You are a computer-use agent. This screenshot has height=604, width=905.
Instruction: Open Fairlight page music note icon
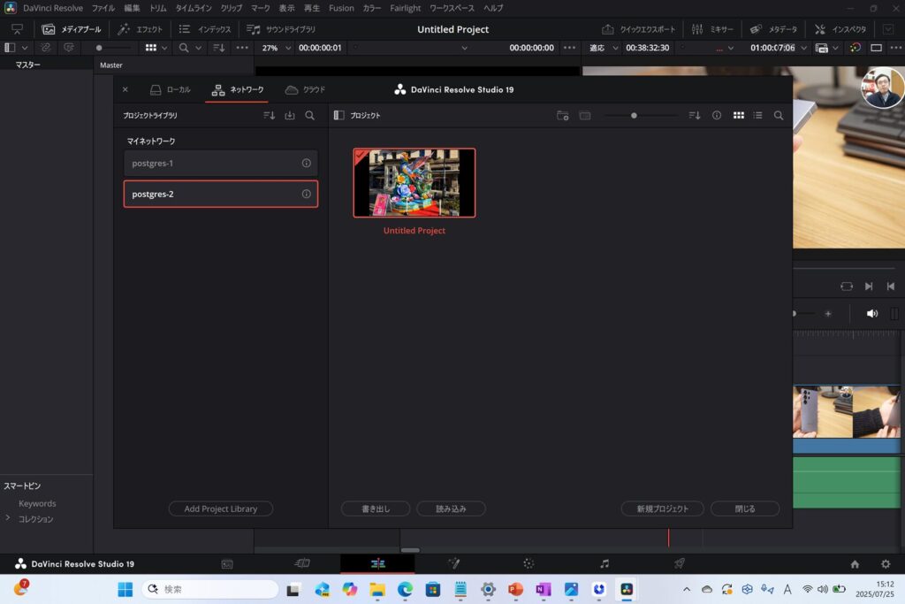605,563
